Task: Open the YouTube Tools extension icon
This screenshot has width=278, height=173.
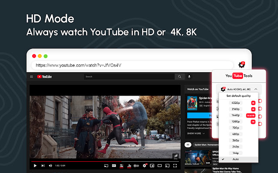Action: (x=242, y=64)
